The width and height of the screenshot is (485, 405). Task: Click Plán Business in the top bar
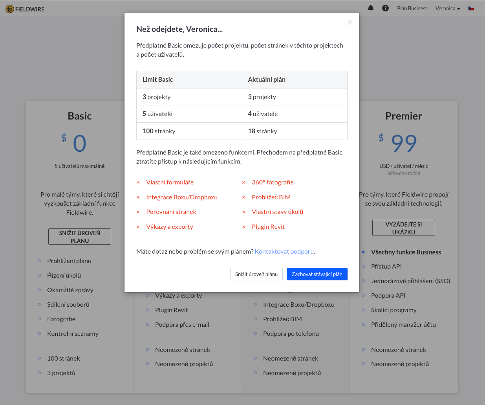[412, 8]
